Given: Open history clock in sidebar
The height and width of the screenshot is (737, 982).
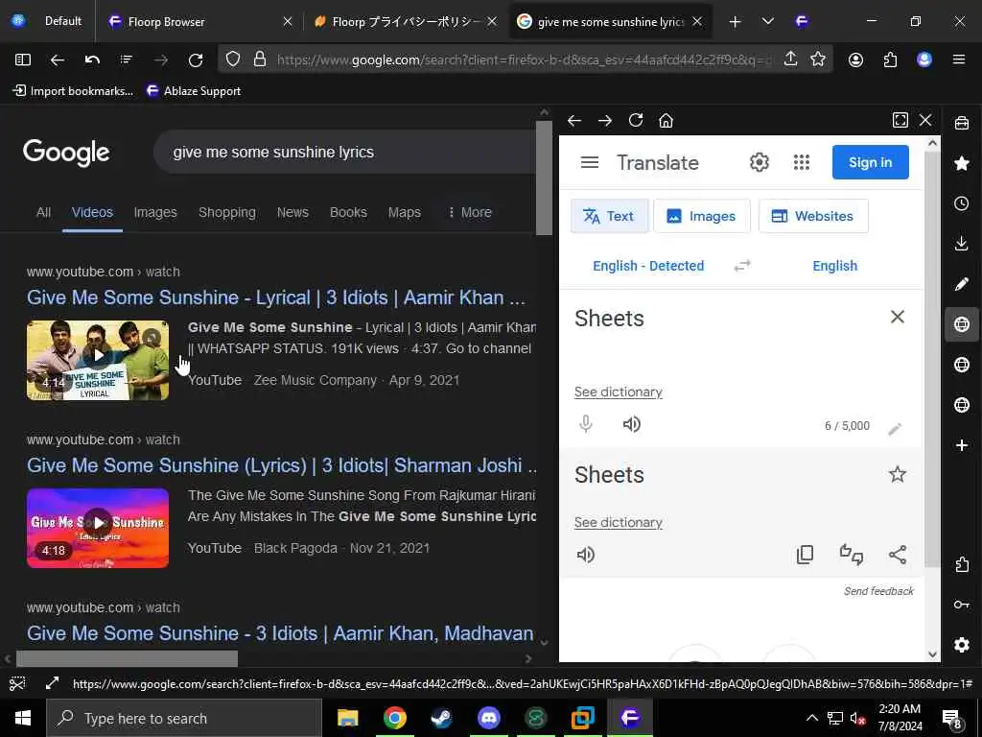Looking at the screenshot, I should coord(962,203).
